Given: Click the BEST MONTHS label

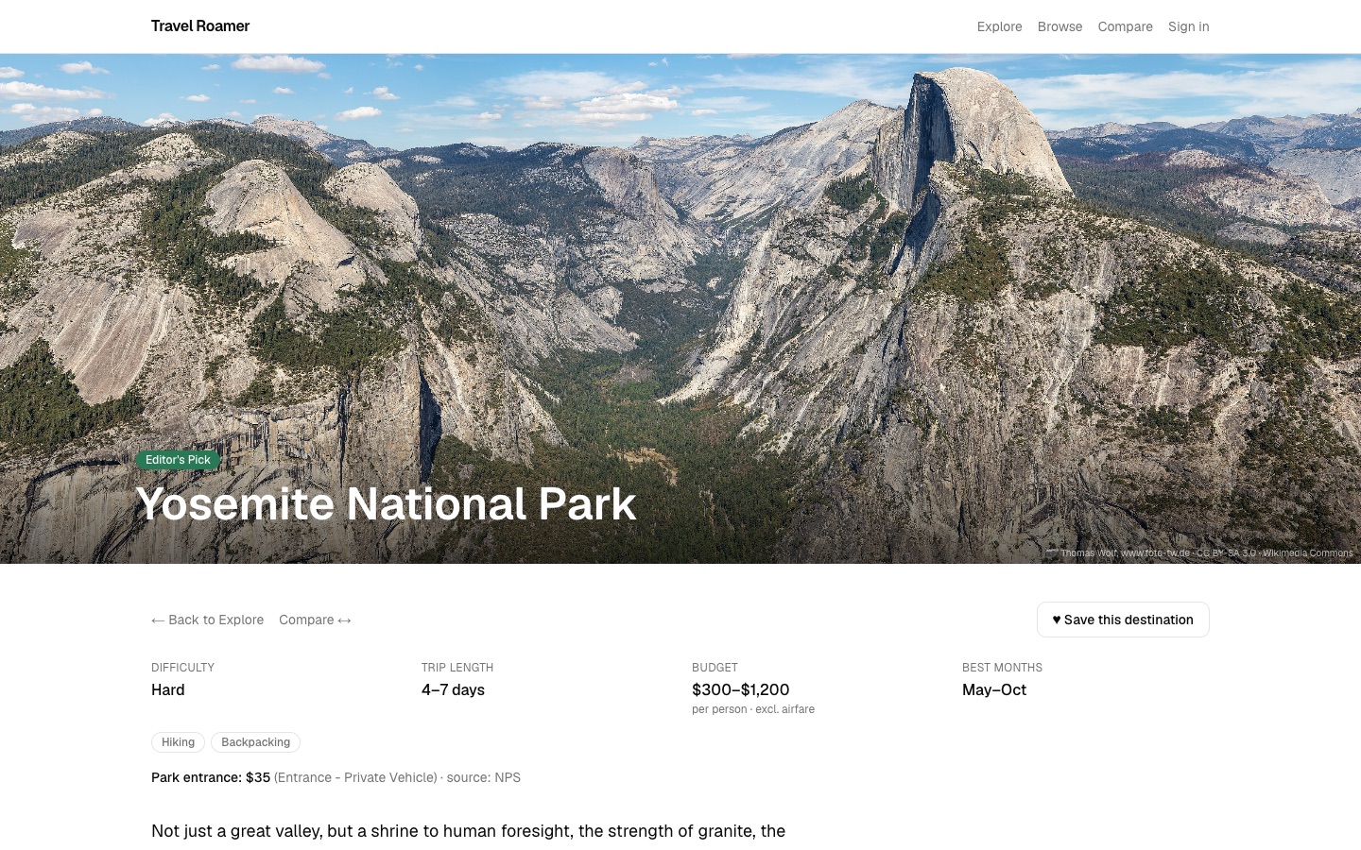Looking at the screenshot, I should (1002, 668).
